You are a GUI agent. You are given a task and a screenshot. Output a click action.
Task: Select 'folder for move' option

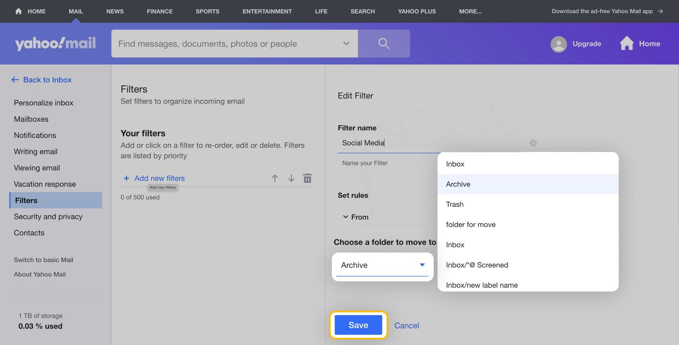(528, 224)
